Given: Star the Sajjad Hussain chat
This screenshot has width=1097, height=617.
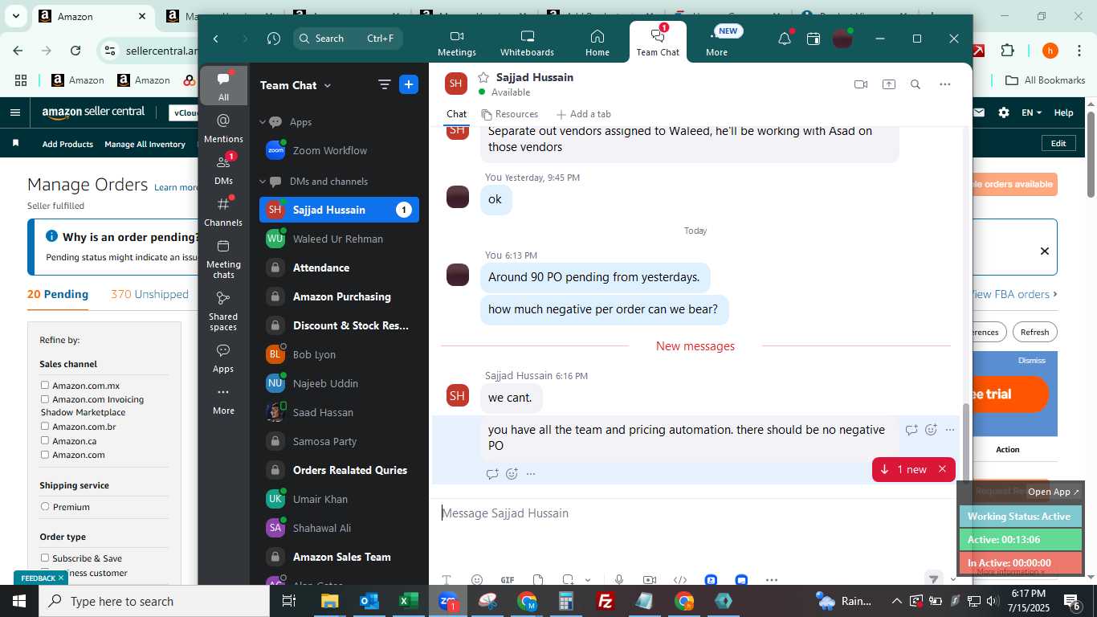Looking at the screenshot, I should (483, 77).
